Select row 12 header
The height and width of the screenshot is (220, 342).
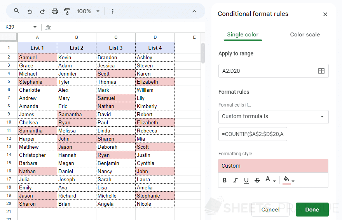point(9,139)
